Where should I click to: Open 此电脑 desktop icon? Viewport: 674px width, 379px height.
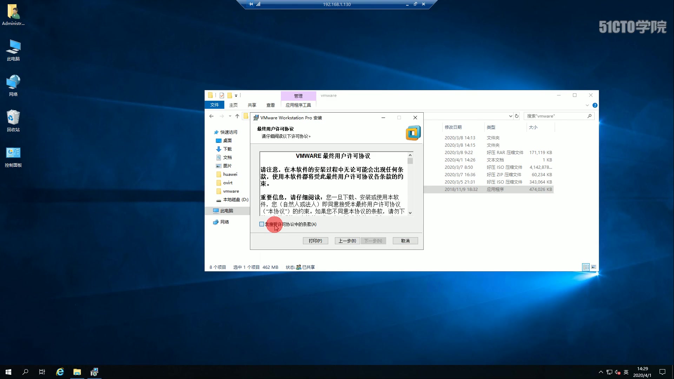tap(13, 51)
